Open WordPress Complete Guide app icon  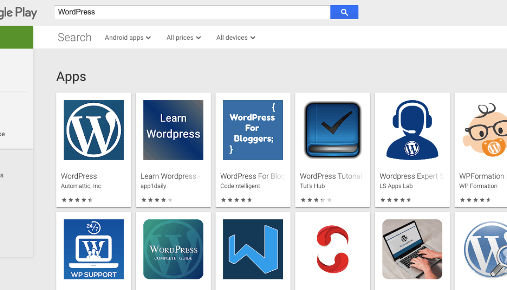174,249
